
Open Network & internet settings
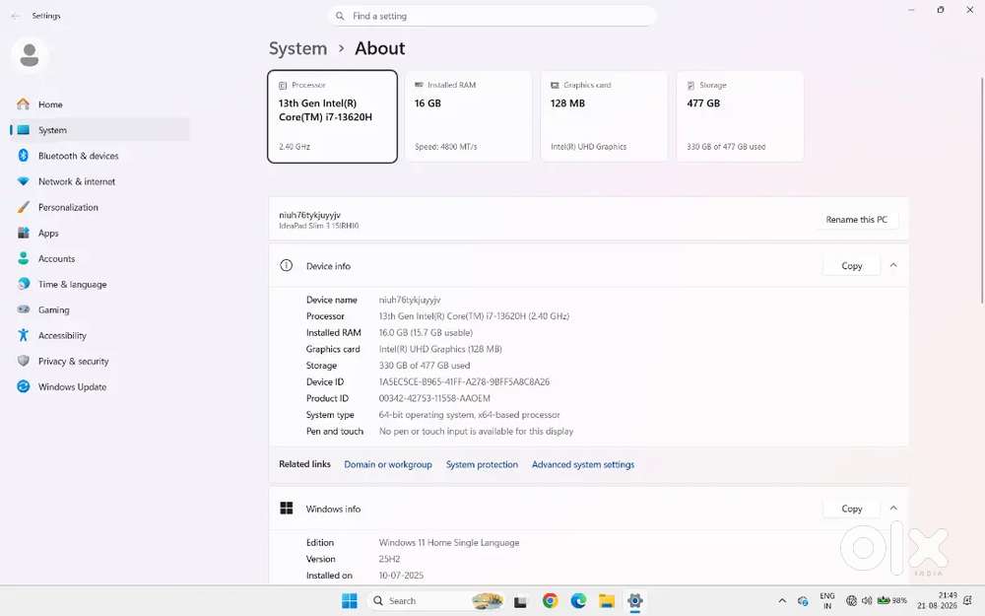point(99,181)
